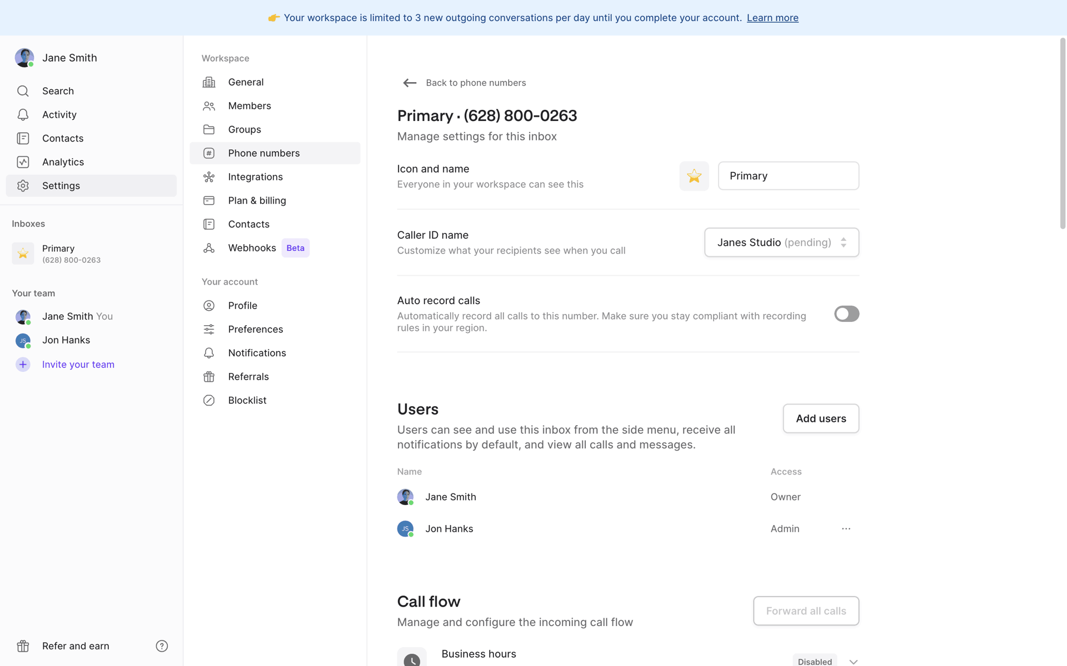Image resolution: width=1067 pixels, height=666 pixels.
Task: Click Jane Smith's avatar at top of sidebar
Action: (x=24, y=58)
